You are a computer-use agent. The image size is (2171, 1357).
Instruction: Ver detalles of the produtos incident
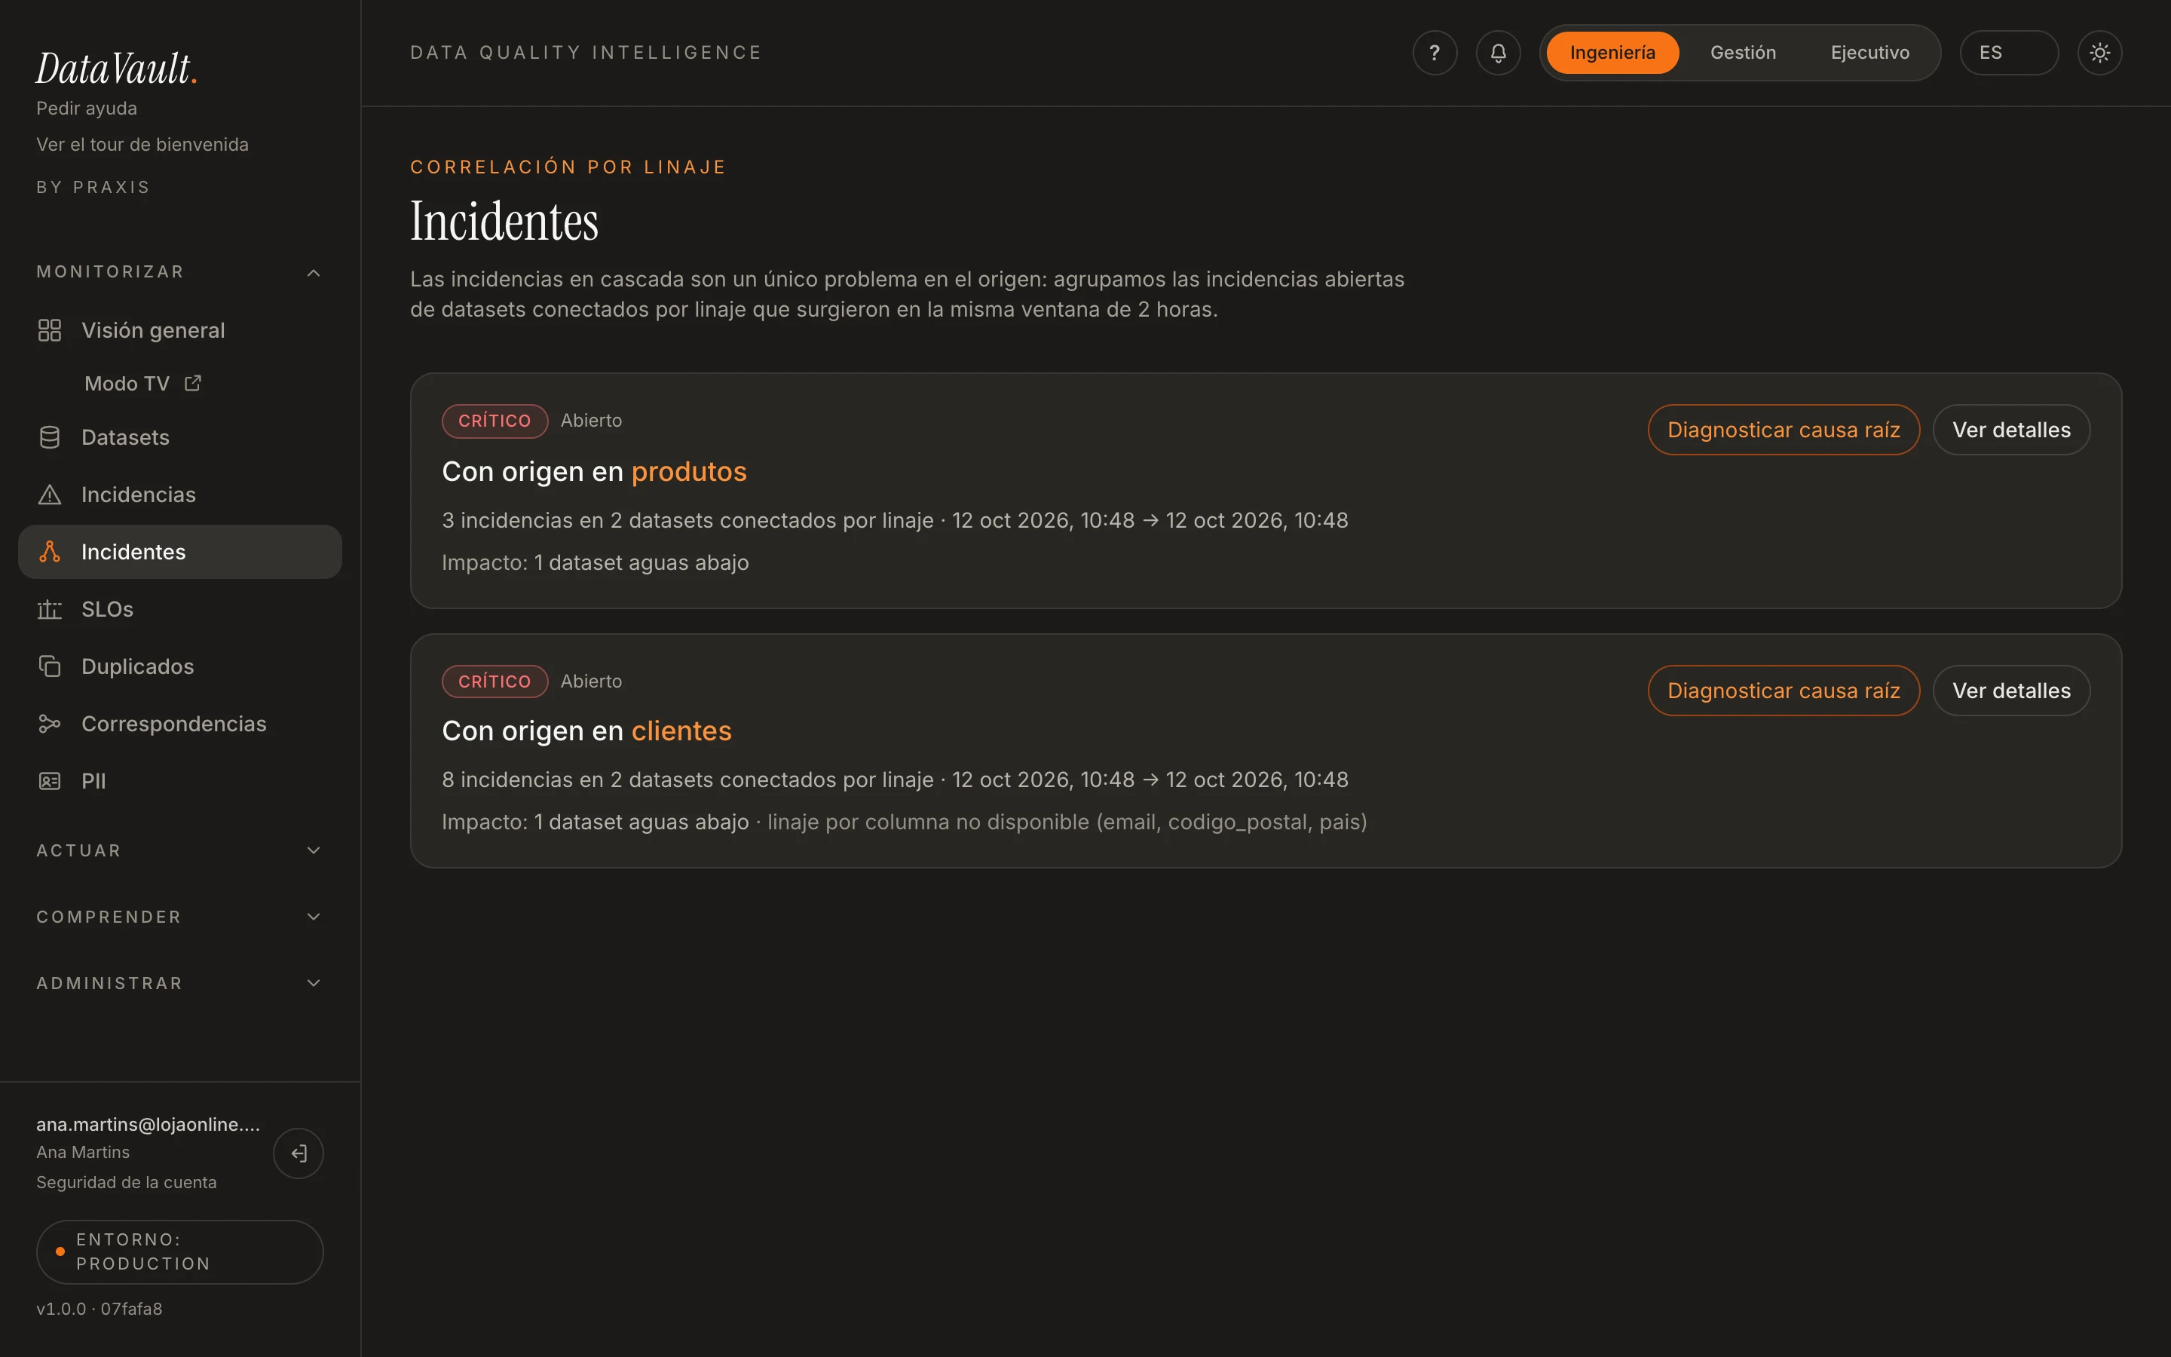(x=2011, y=430)
